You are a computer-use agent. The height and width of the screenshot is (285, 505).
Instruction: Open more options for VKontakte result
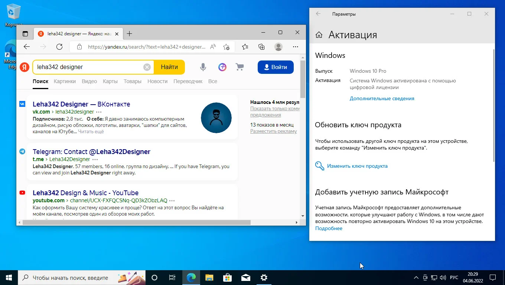(x=99, y=112)
